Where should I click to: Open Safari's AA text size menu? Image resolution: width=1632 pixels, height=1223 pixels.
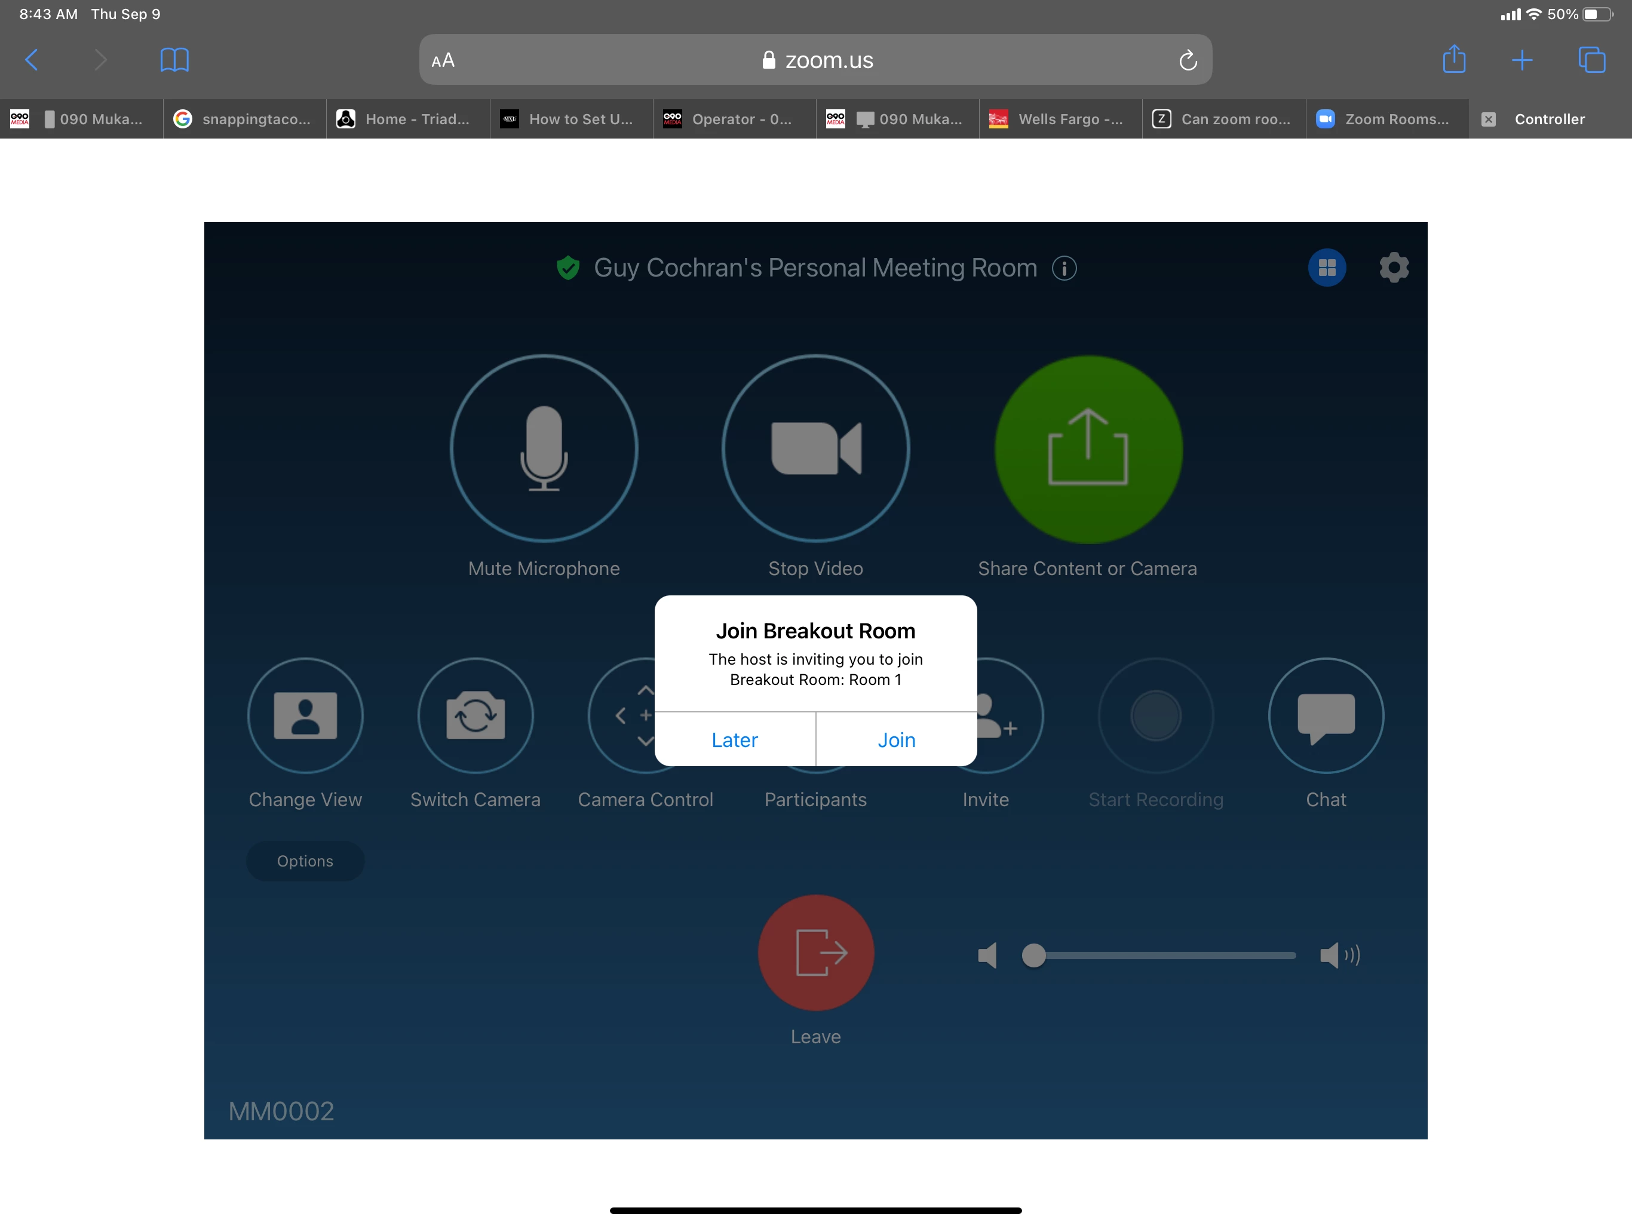(443, 60)
